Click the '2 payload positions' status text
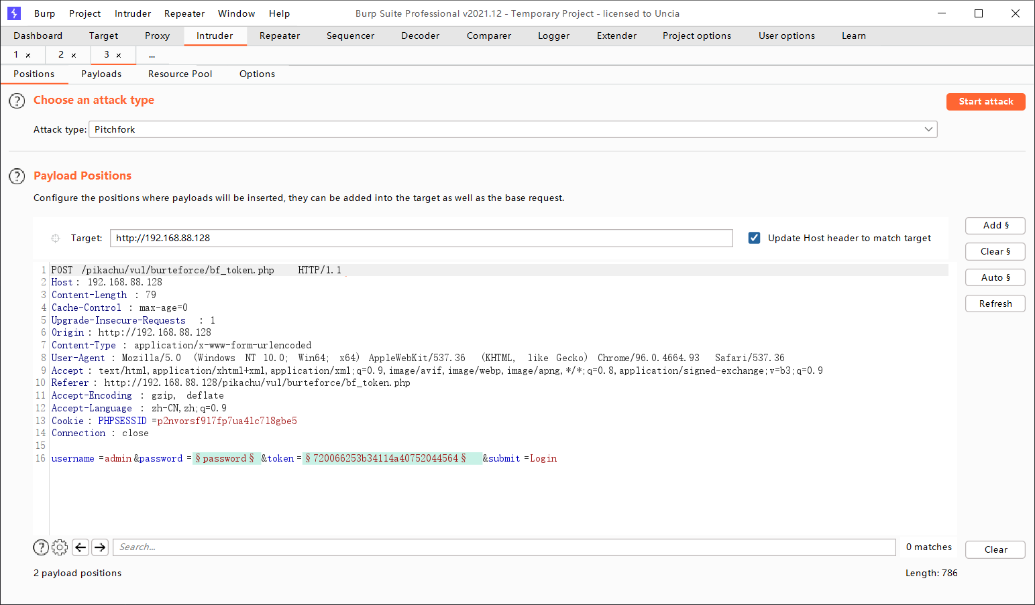This screenshot has width=1035, height=605. click(x=78, y=574)
